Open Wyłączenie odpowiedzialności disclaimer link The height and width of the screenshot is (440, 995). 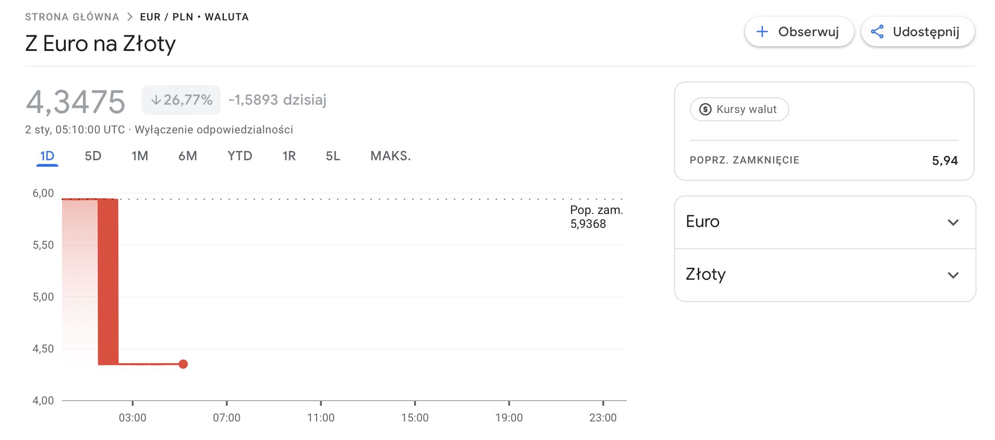coord(214,130)
